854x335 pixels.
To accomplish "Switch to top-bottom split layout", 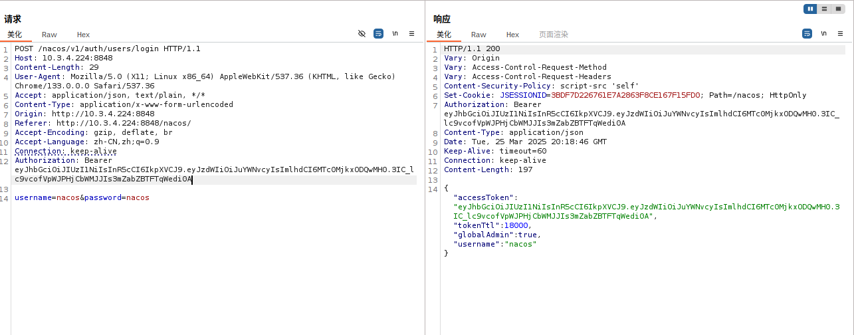I will [x=824, y=9].
